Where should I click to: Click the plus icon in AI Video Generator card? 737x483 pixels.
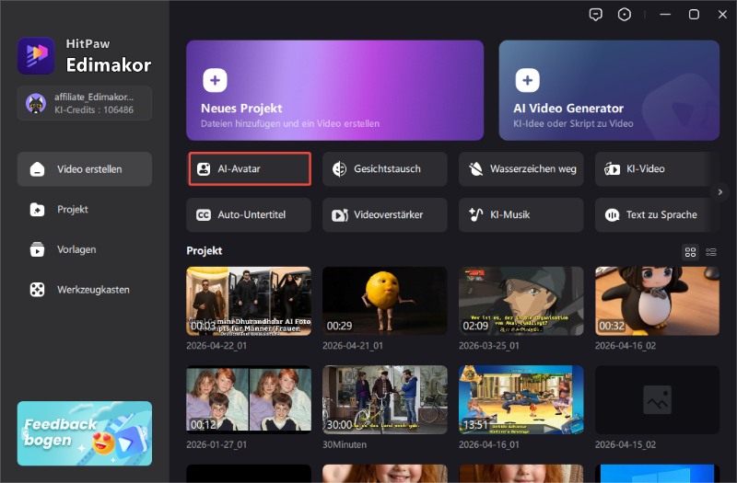pyautogui.click(x=527, y=80)
